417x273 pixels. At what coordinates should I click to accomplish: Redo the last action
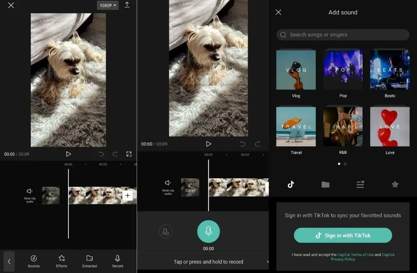tap(115, 154)
